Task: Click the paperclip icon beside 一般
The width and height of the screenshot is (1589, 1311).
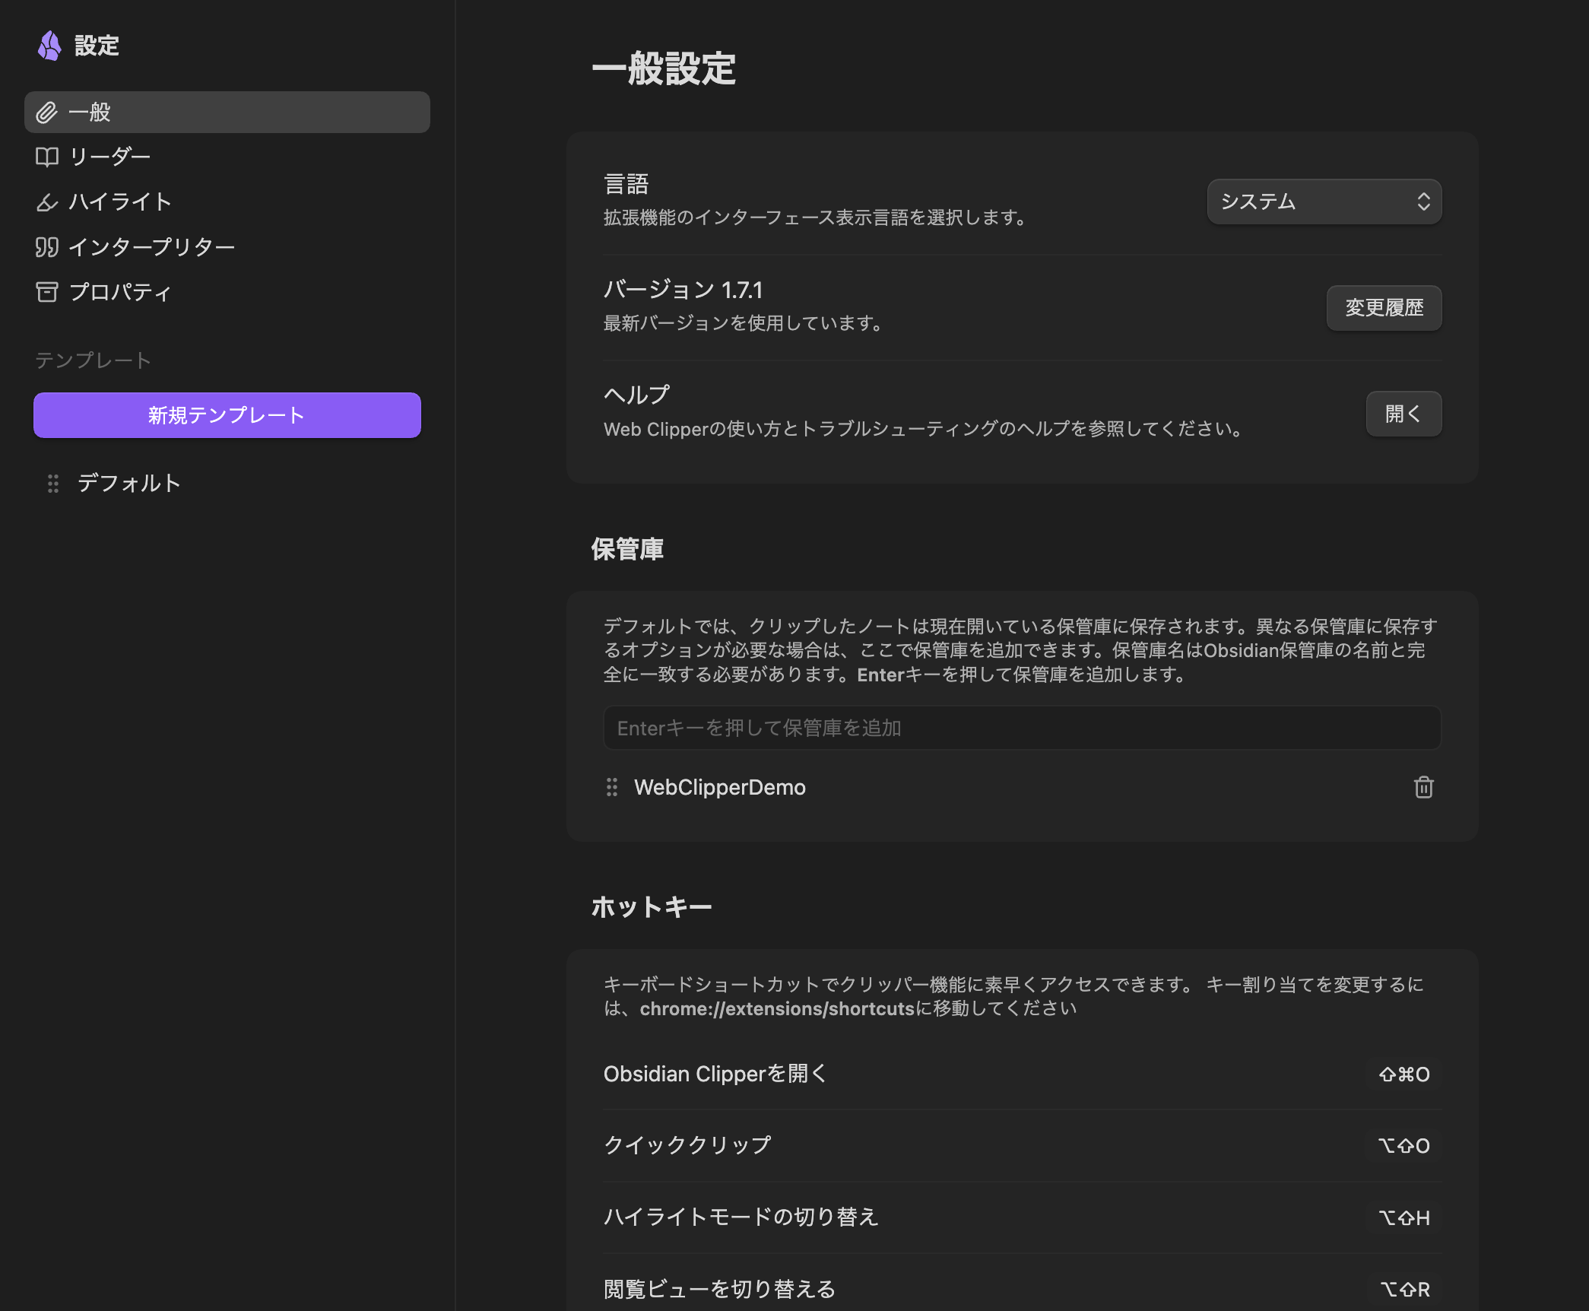Action: coord(47,113)
